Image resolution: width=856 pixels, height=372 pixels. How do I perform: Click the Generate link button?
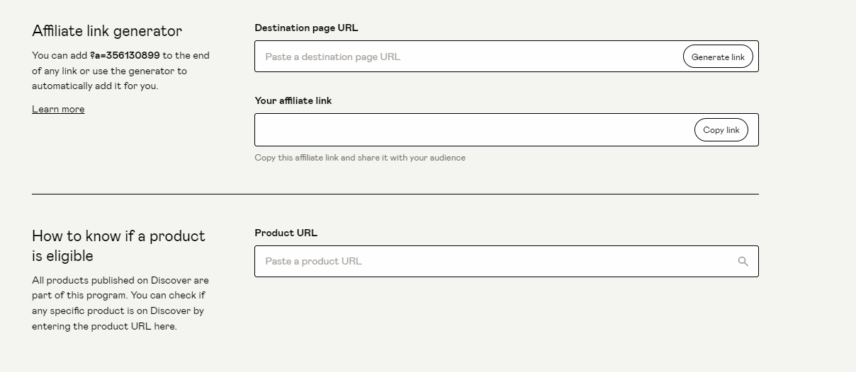718,57
